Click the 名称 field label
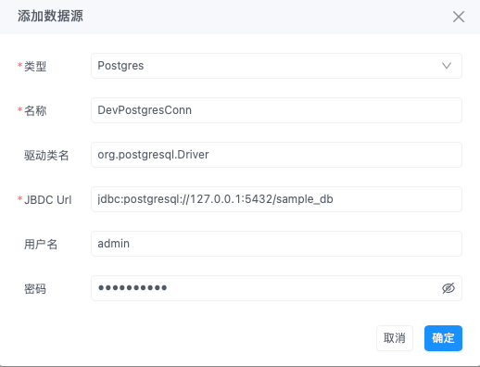Screen dimensions: 480x367 click(x=35, y=111)
